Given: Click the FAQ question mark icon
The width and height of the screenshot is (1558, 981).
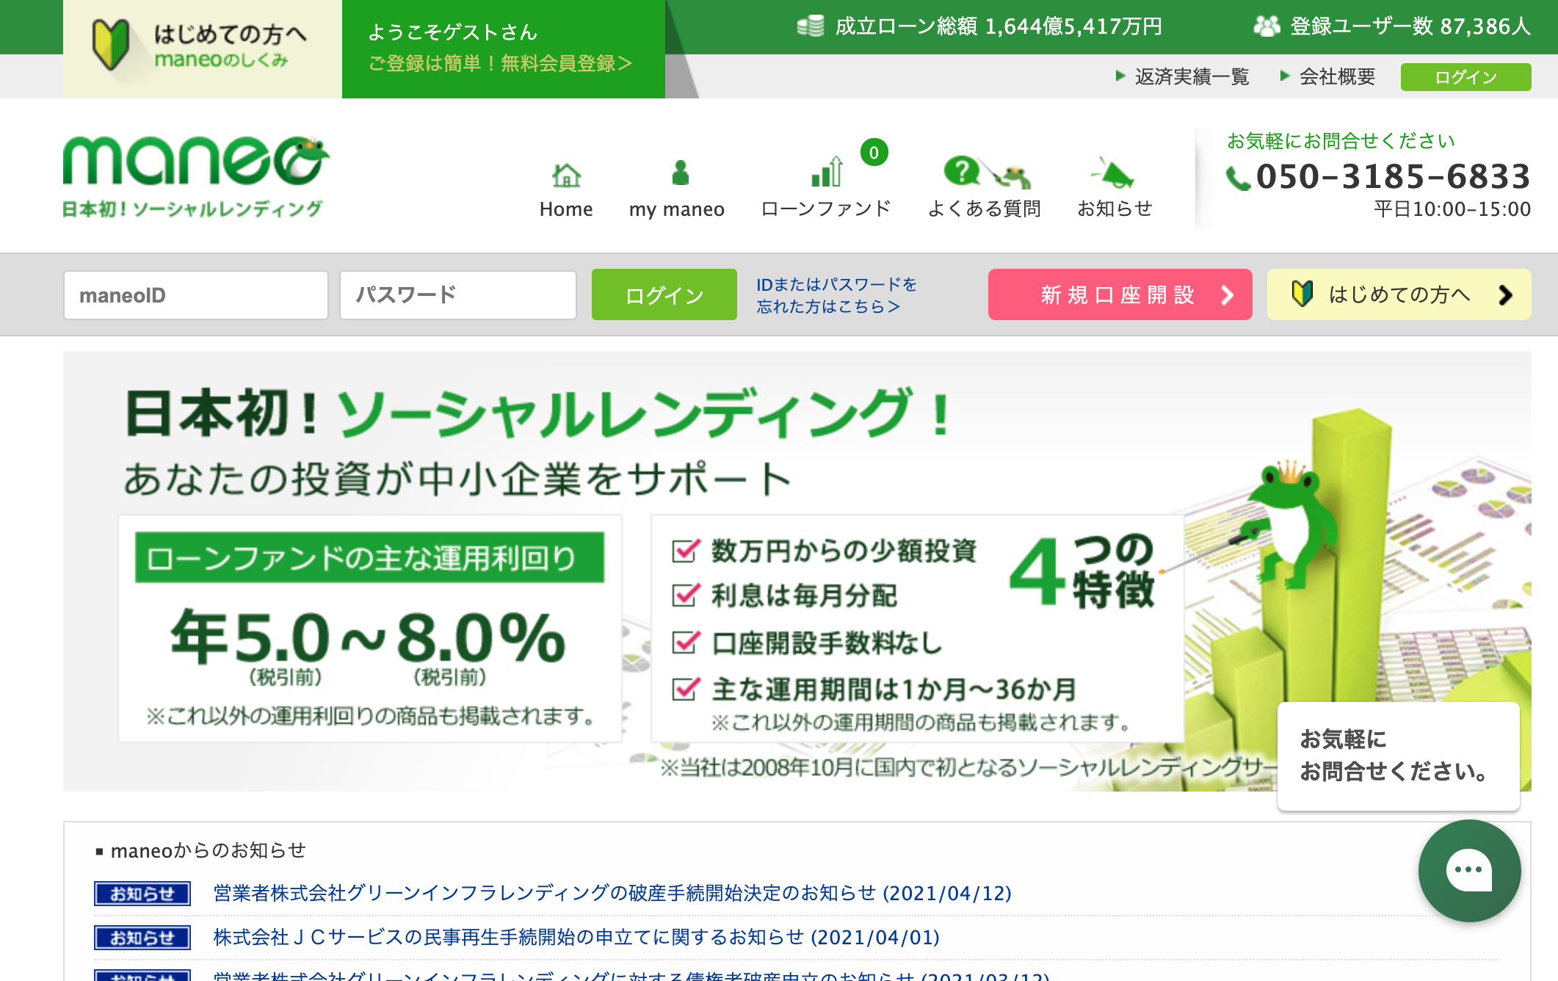Looking at the screenshot, I should point(962,170).
